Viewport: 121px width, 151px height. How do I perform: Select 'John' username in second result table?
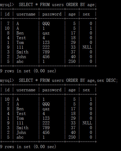pos(21,132)
